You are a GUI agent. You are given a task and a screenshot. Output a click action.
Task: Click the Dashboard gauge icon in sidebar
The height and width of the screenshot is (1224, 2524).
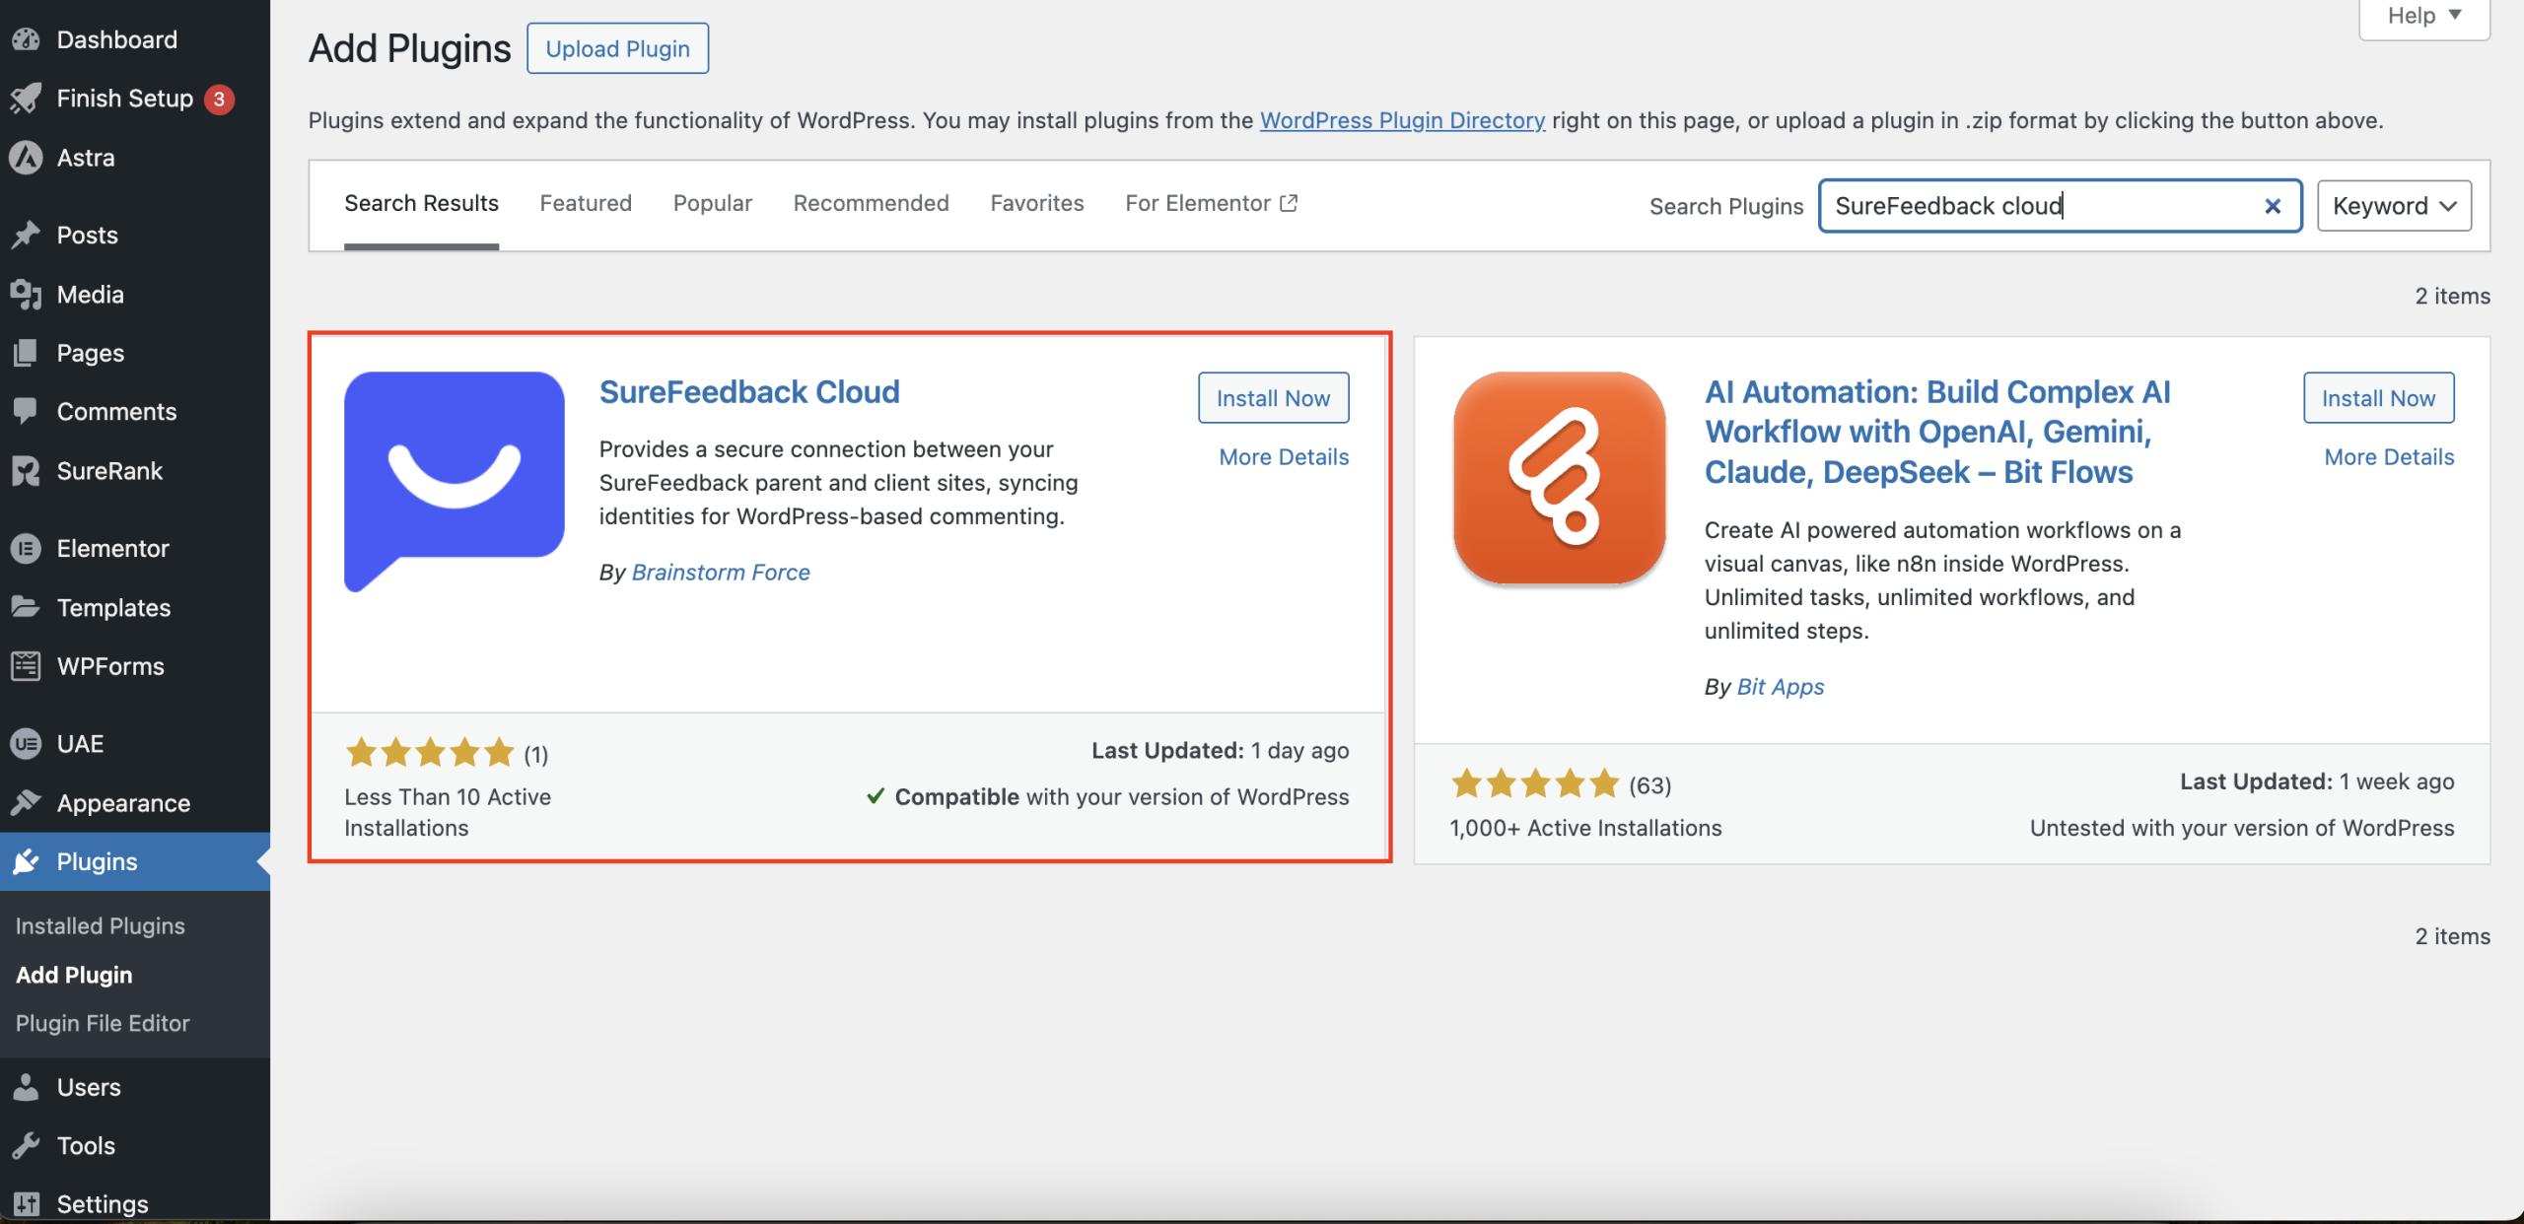point(26,39)
